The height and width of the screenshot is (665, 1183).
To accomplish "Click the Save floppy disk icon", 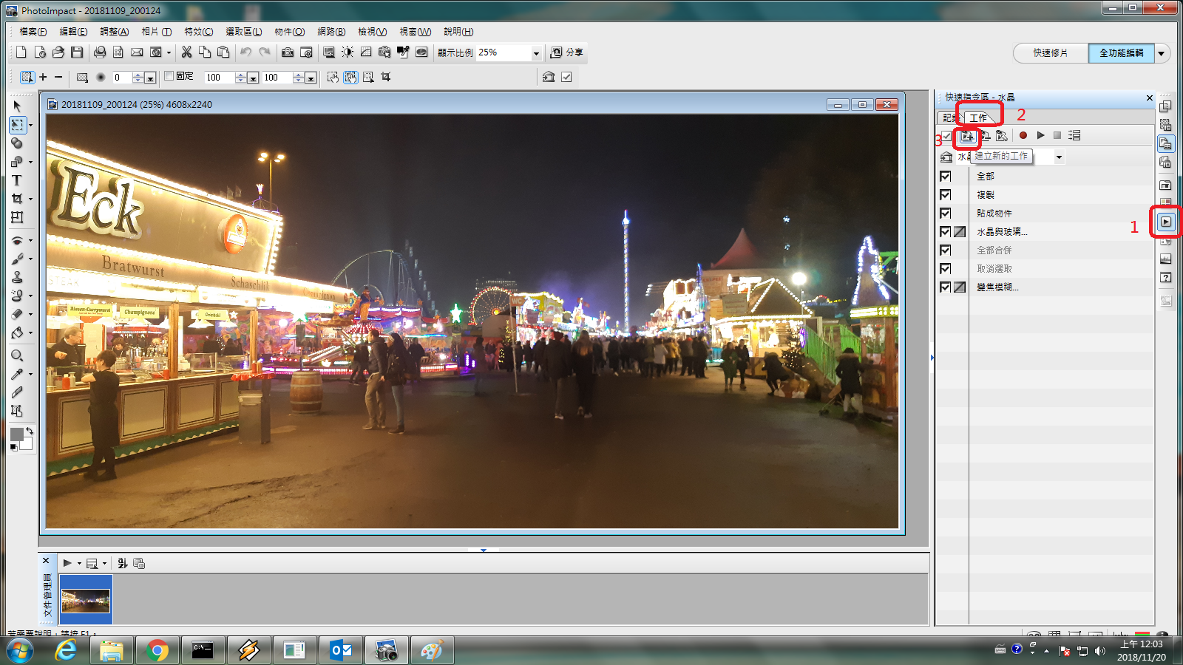I will coord(77,52).
